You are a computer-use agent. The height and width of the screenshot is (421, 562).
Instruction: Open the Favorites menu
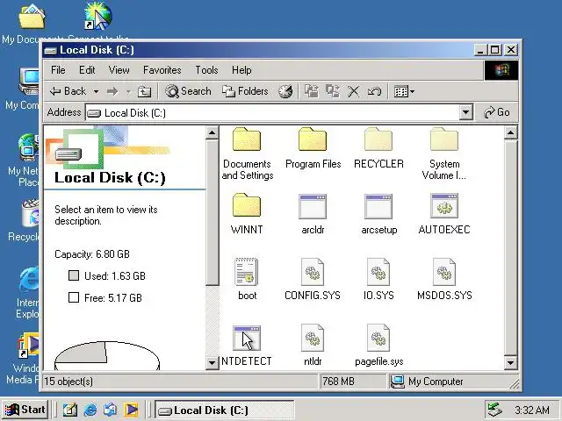[162, 70]
